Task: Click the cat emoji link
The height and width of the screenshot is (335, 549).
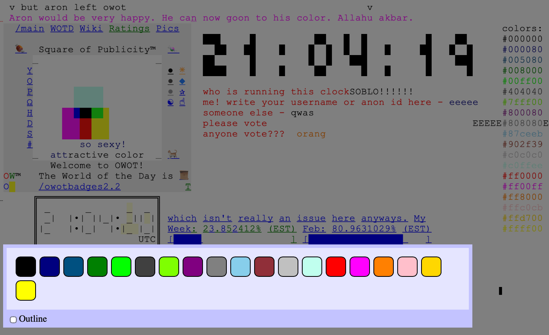Action: [x=173, y=154]
